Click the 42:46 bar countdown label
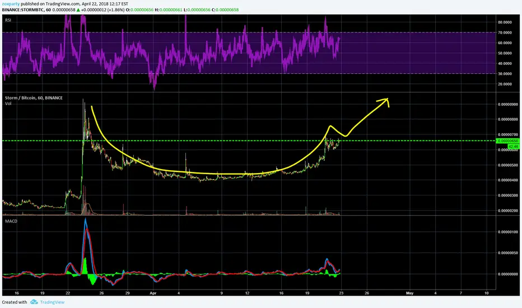Image resolution: width=522 pixels, height=308 pixels. (513, 147)
